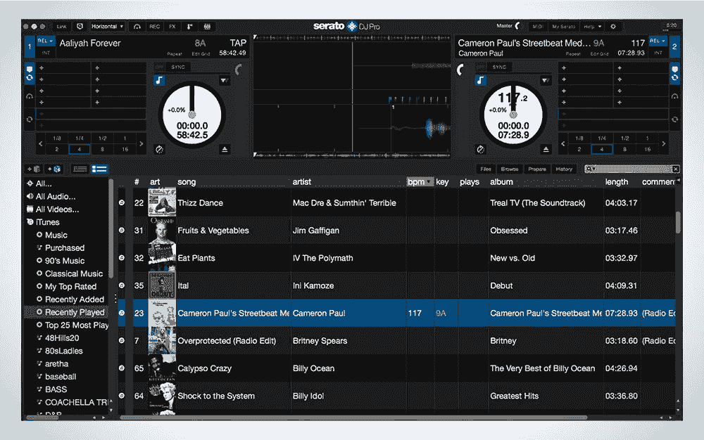This screenshot has height=440, width=704.
Task: Adjust the deck 2 gain knob
Action: click(460, 70)
